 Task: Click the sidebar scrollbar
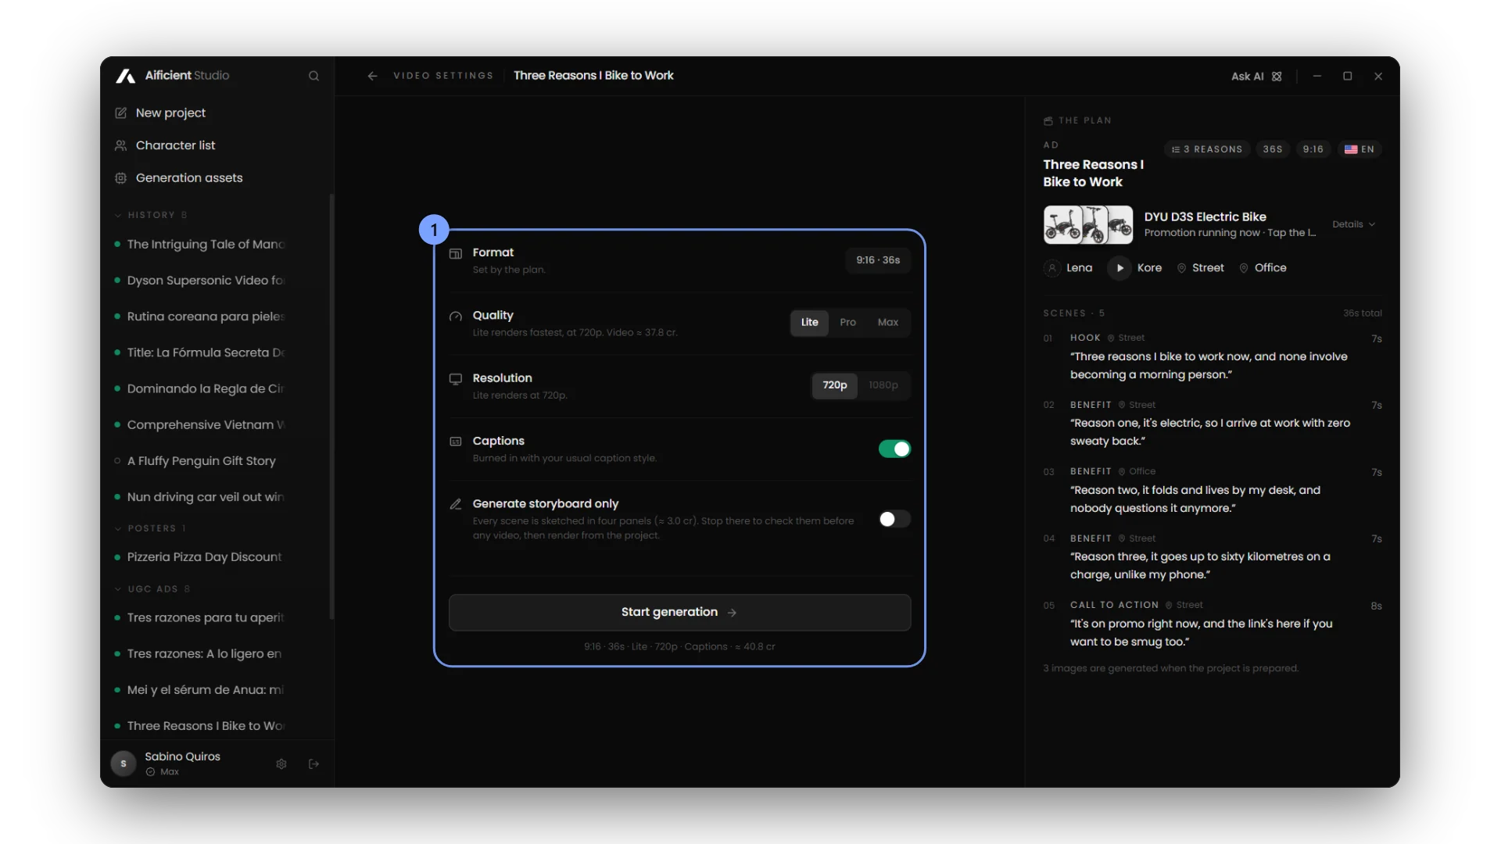click(331, 406)
